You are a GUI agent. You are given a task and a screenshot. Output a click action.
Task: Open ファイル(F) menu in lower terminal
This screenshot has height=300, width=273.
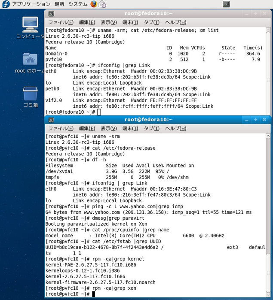[x=61, y=128]
